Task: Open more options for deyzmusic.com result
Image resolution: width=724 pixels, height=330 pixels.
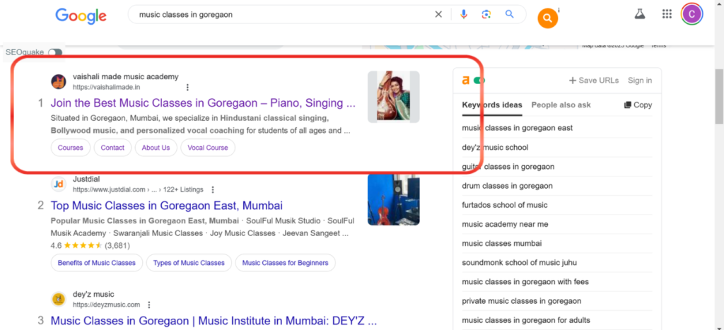Action: pyautogui.click(x=149, y=305)
